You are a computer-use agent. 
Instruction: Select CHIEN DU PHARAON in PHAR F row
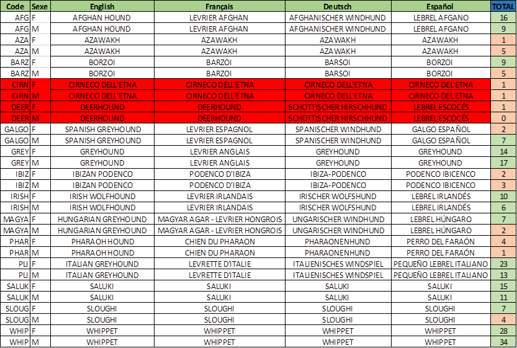(220, 242)
